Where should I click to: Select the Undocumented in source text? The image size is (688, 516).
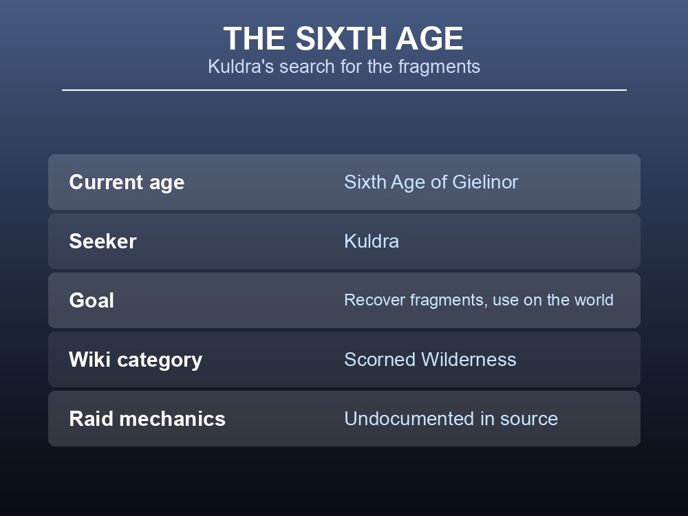451,419
